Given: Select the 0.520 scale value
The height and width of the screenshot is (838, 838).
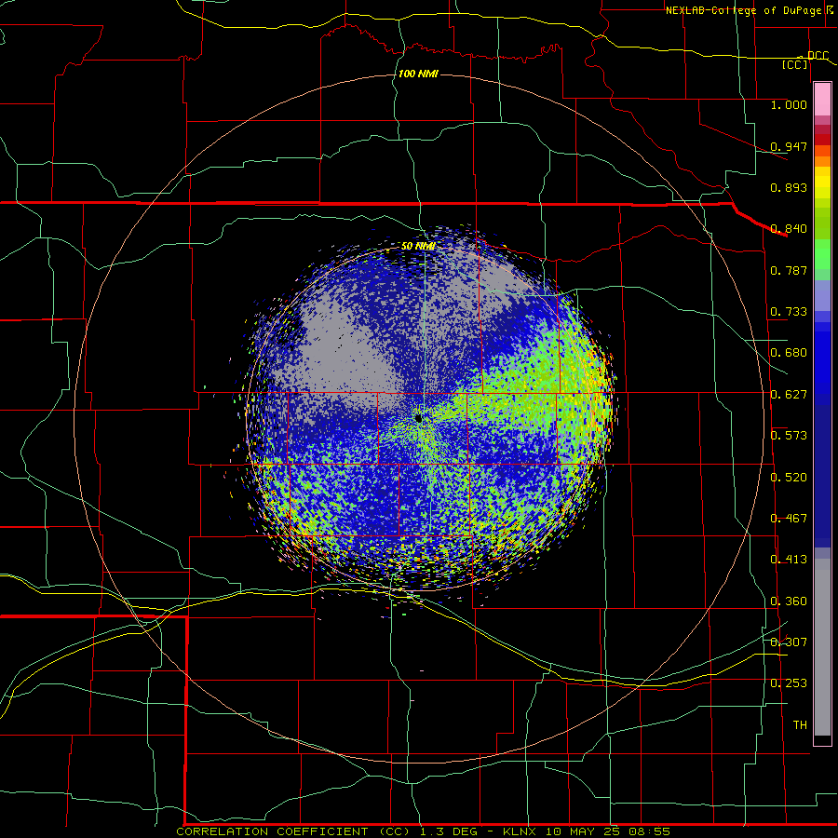Looking at the screenshot, I should point(789,478).
